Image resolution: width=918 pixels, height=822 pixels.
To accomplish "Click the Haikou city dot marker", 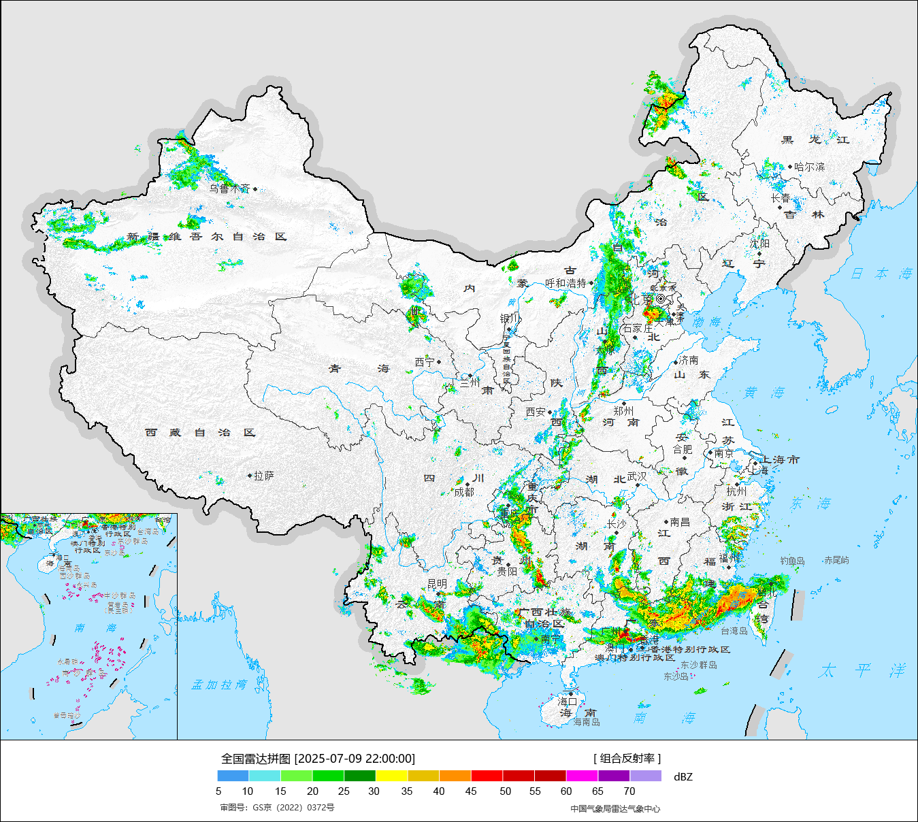I will click(571, 694).
